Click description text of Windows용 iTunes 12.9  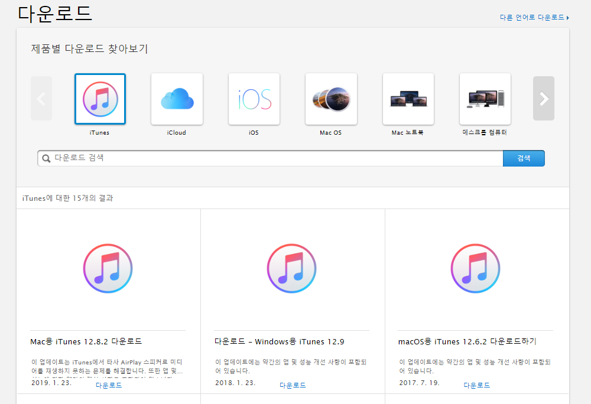tap(291, 366)
